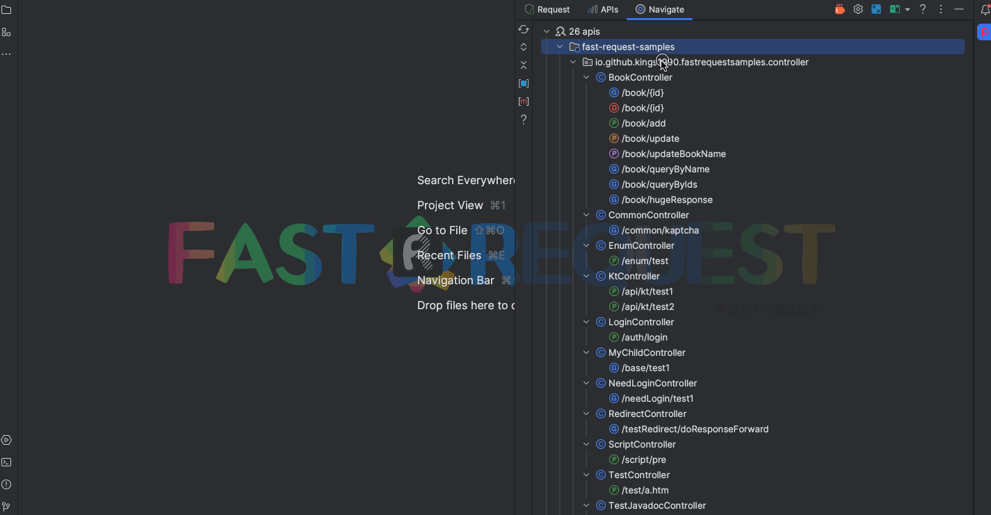Open the More options ⋮ icon in the toolbar
Image resolution: width=991 pixels, height=515 pixels.
click(x=940, y=9)
